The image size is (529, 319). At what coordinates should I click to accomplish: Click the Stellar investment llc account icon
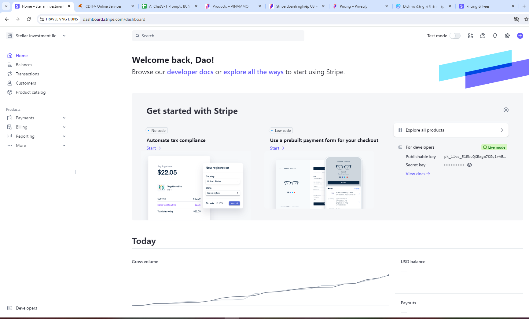point(10,36)
